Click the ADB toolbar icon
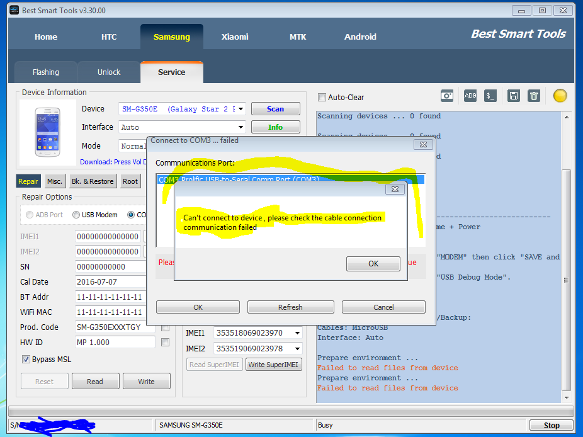 click(x=470, y=96)
